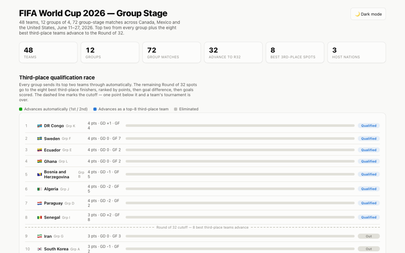The width and height of the screenshot is (405, 253).
Task: Click Sweden's '4 pts · GD 0 · GF 7' stats
Action: (104, 138)
